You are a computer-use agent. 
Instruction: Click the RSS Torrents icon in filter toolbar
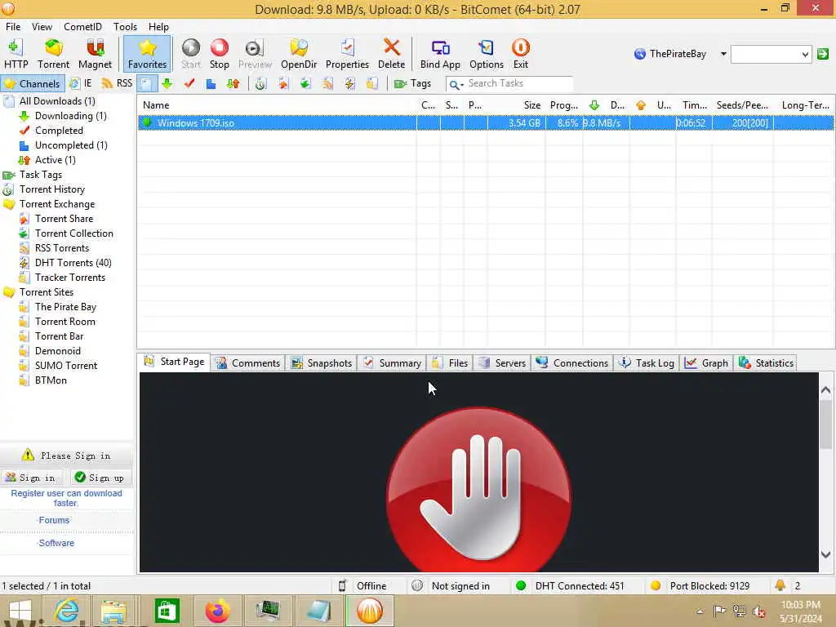[327, 84]
